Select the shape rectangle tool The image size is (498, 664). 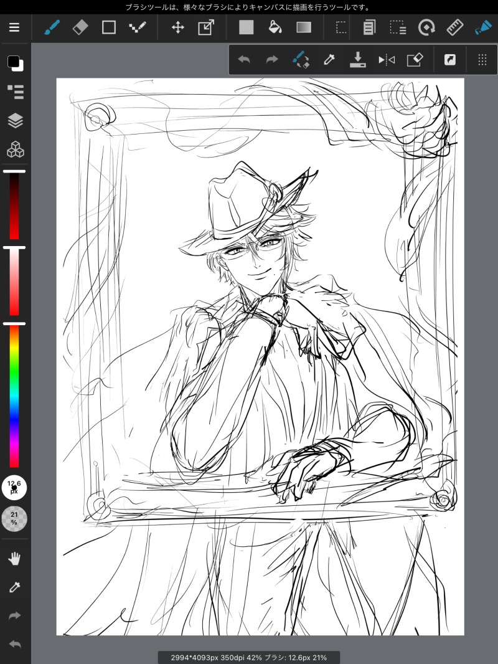[x=109, y=27]
